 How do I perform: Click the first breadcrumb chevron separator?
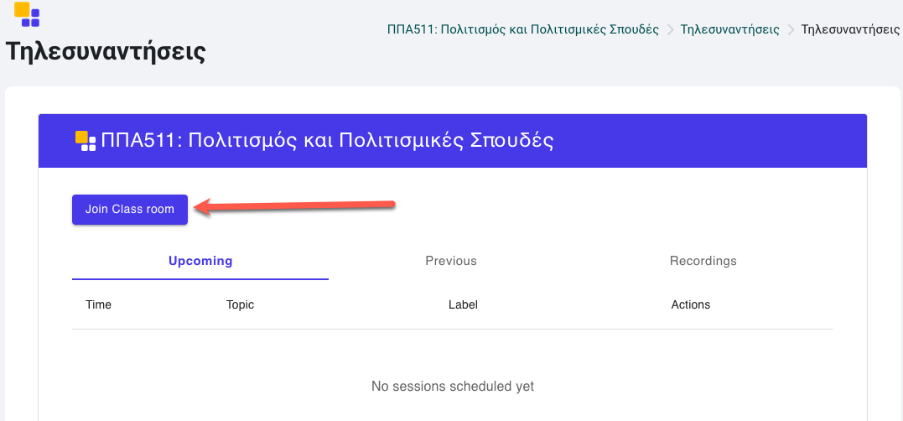pyautogui.click(x=671, y=30)
